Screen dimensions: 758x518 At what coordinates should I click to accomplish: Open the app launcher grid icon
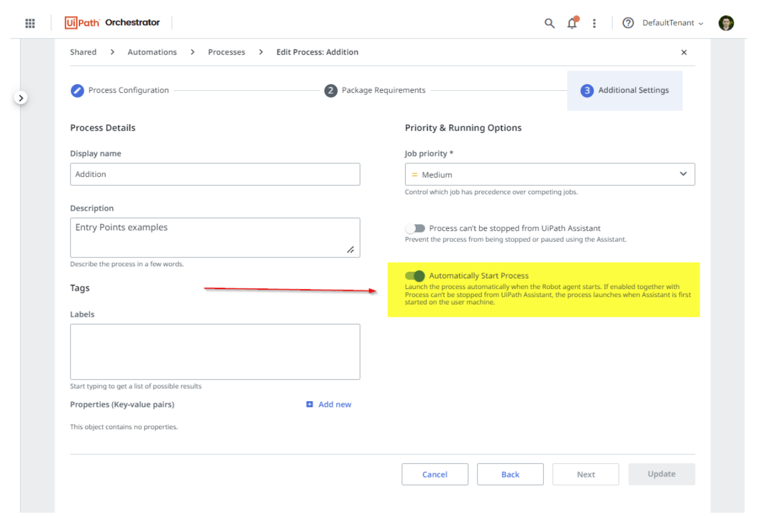(30, 23)
